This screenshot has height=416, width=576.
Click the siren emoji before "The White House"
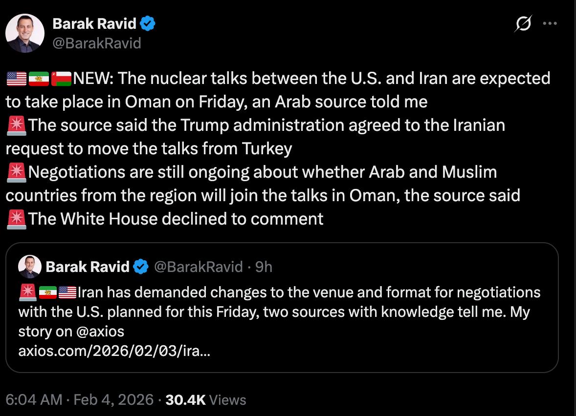(x=16, y=219)
